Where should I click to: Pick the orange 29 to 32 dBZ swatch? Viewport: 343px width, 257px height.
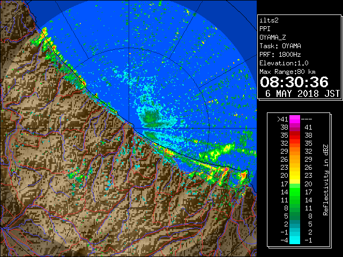[x=295, y=151]
